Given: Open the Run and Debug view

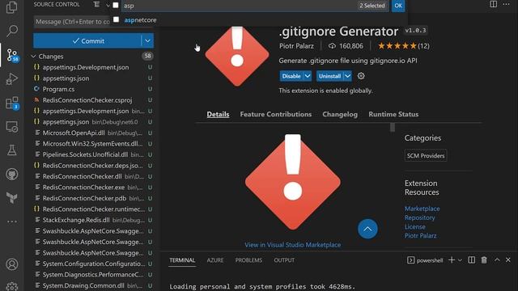Looking at the screenshot, I should point(12,79).
